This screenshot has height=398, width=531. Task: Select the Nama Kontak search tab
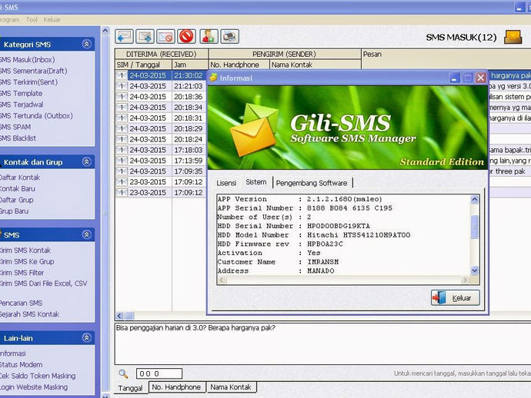(231, 387)
